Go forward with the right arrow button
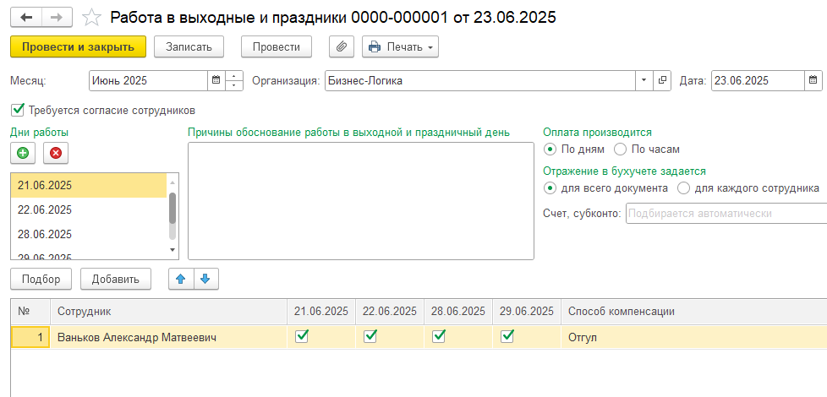The width and height of the screenshot is (827, 397). pos(57,18)
